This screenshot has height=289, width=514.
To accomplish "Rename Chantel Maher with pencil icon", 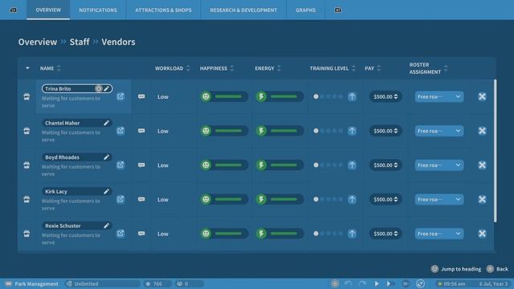I will (x=106, y=123).
